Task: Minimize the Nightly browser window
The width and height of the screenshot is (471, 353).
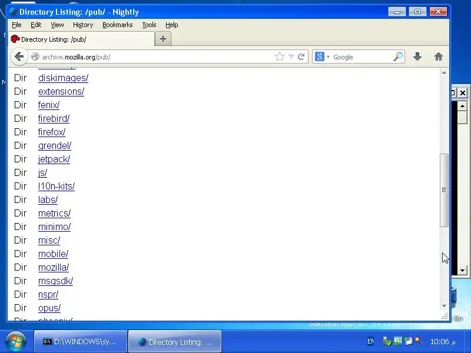Action: [x=397, y=12]
